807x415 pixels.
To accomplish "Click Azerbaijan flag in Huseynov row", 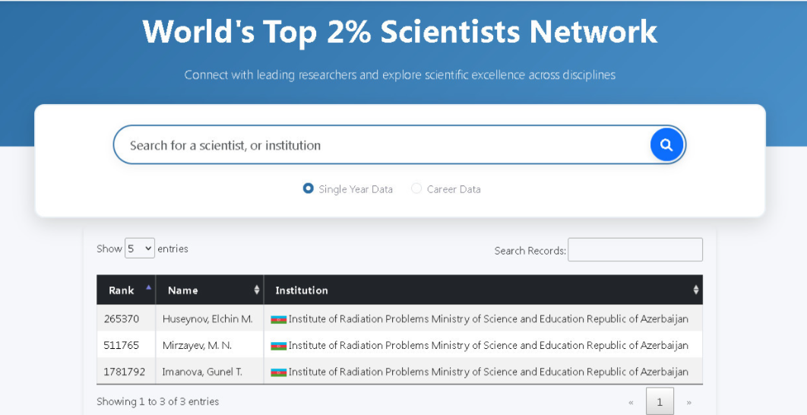I will 278,319.
